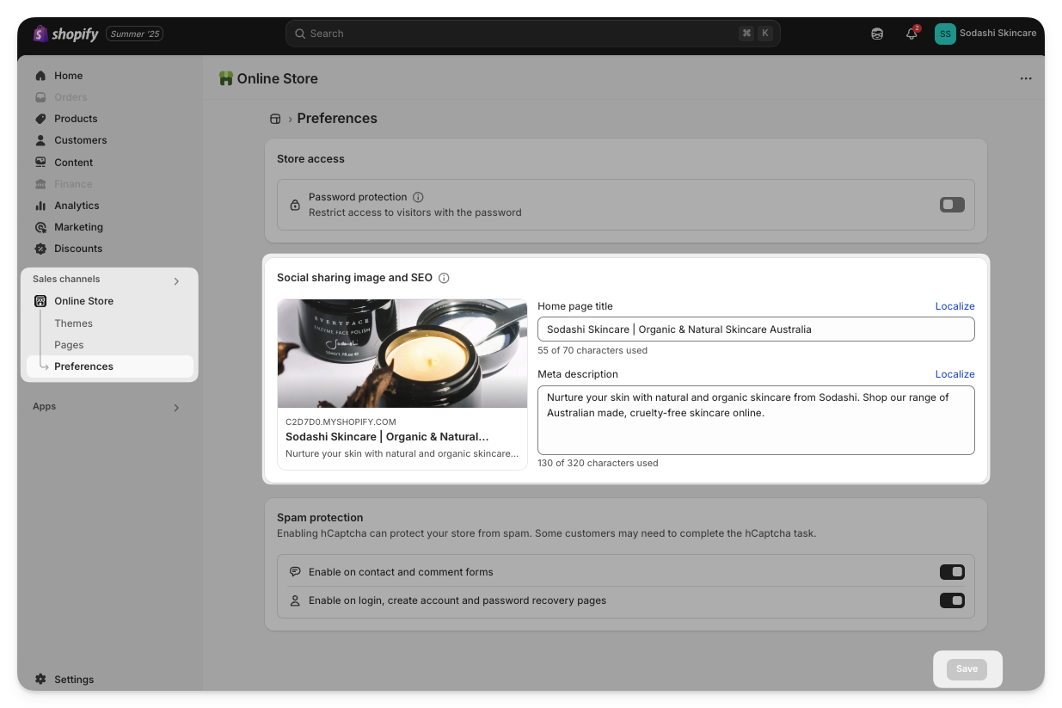Disable hCaptcha on contact and comment forms
The height and width of the screenshot is (708, 1062).
[x=952, y=572]
